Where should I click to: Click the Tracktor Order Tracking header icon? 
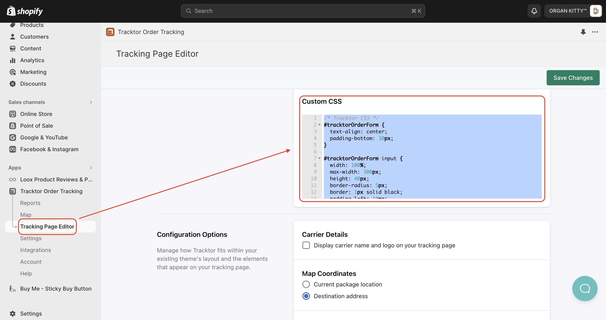[110, 32]
